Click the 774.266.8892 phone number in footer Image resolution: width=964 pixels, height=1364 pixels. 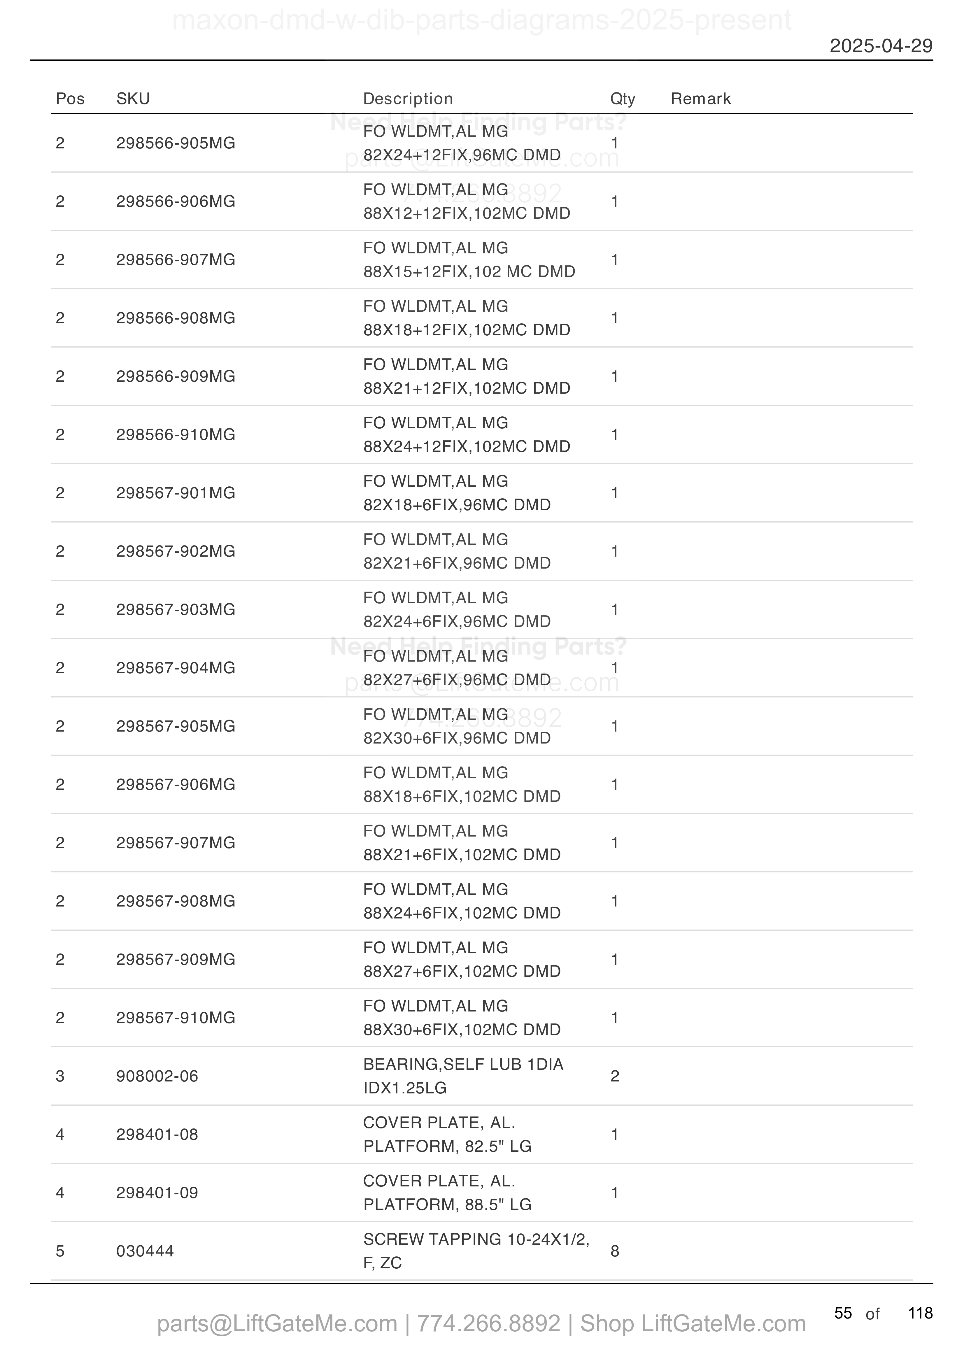488,1323
